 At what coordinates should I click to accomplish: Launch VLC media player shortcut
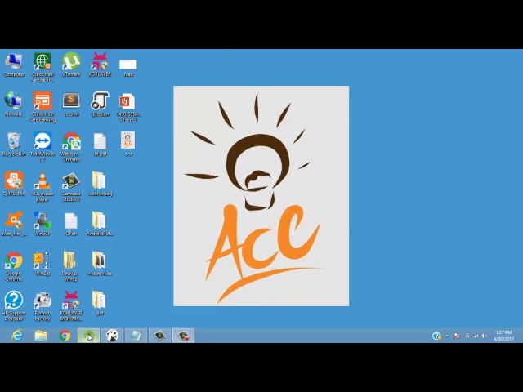(42, 186)
